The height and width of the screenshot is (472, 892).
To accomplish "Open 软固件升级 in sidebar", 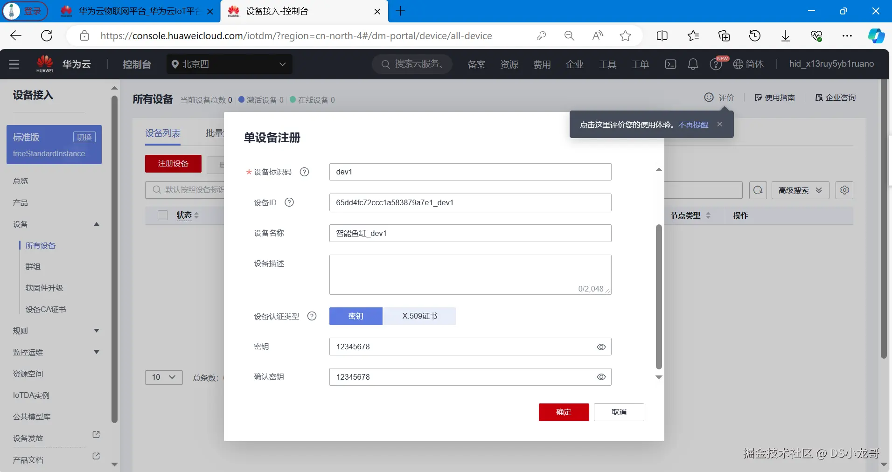I will 44,288.
